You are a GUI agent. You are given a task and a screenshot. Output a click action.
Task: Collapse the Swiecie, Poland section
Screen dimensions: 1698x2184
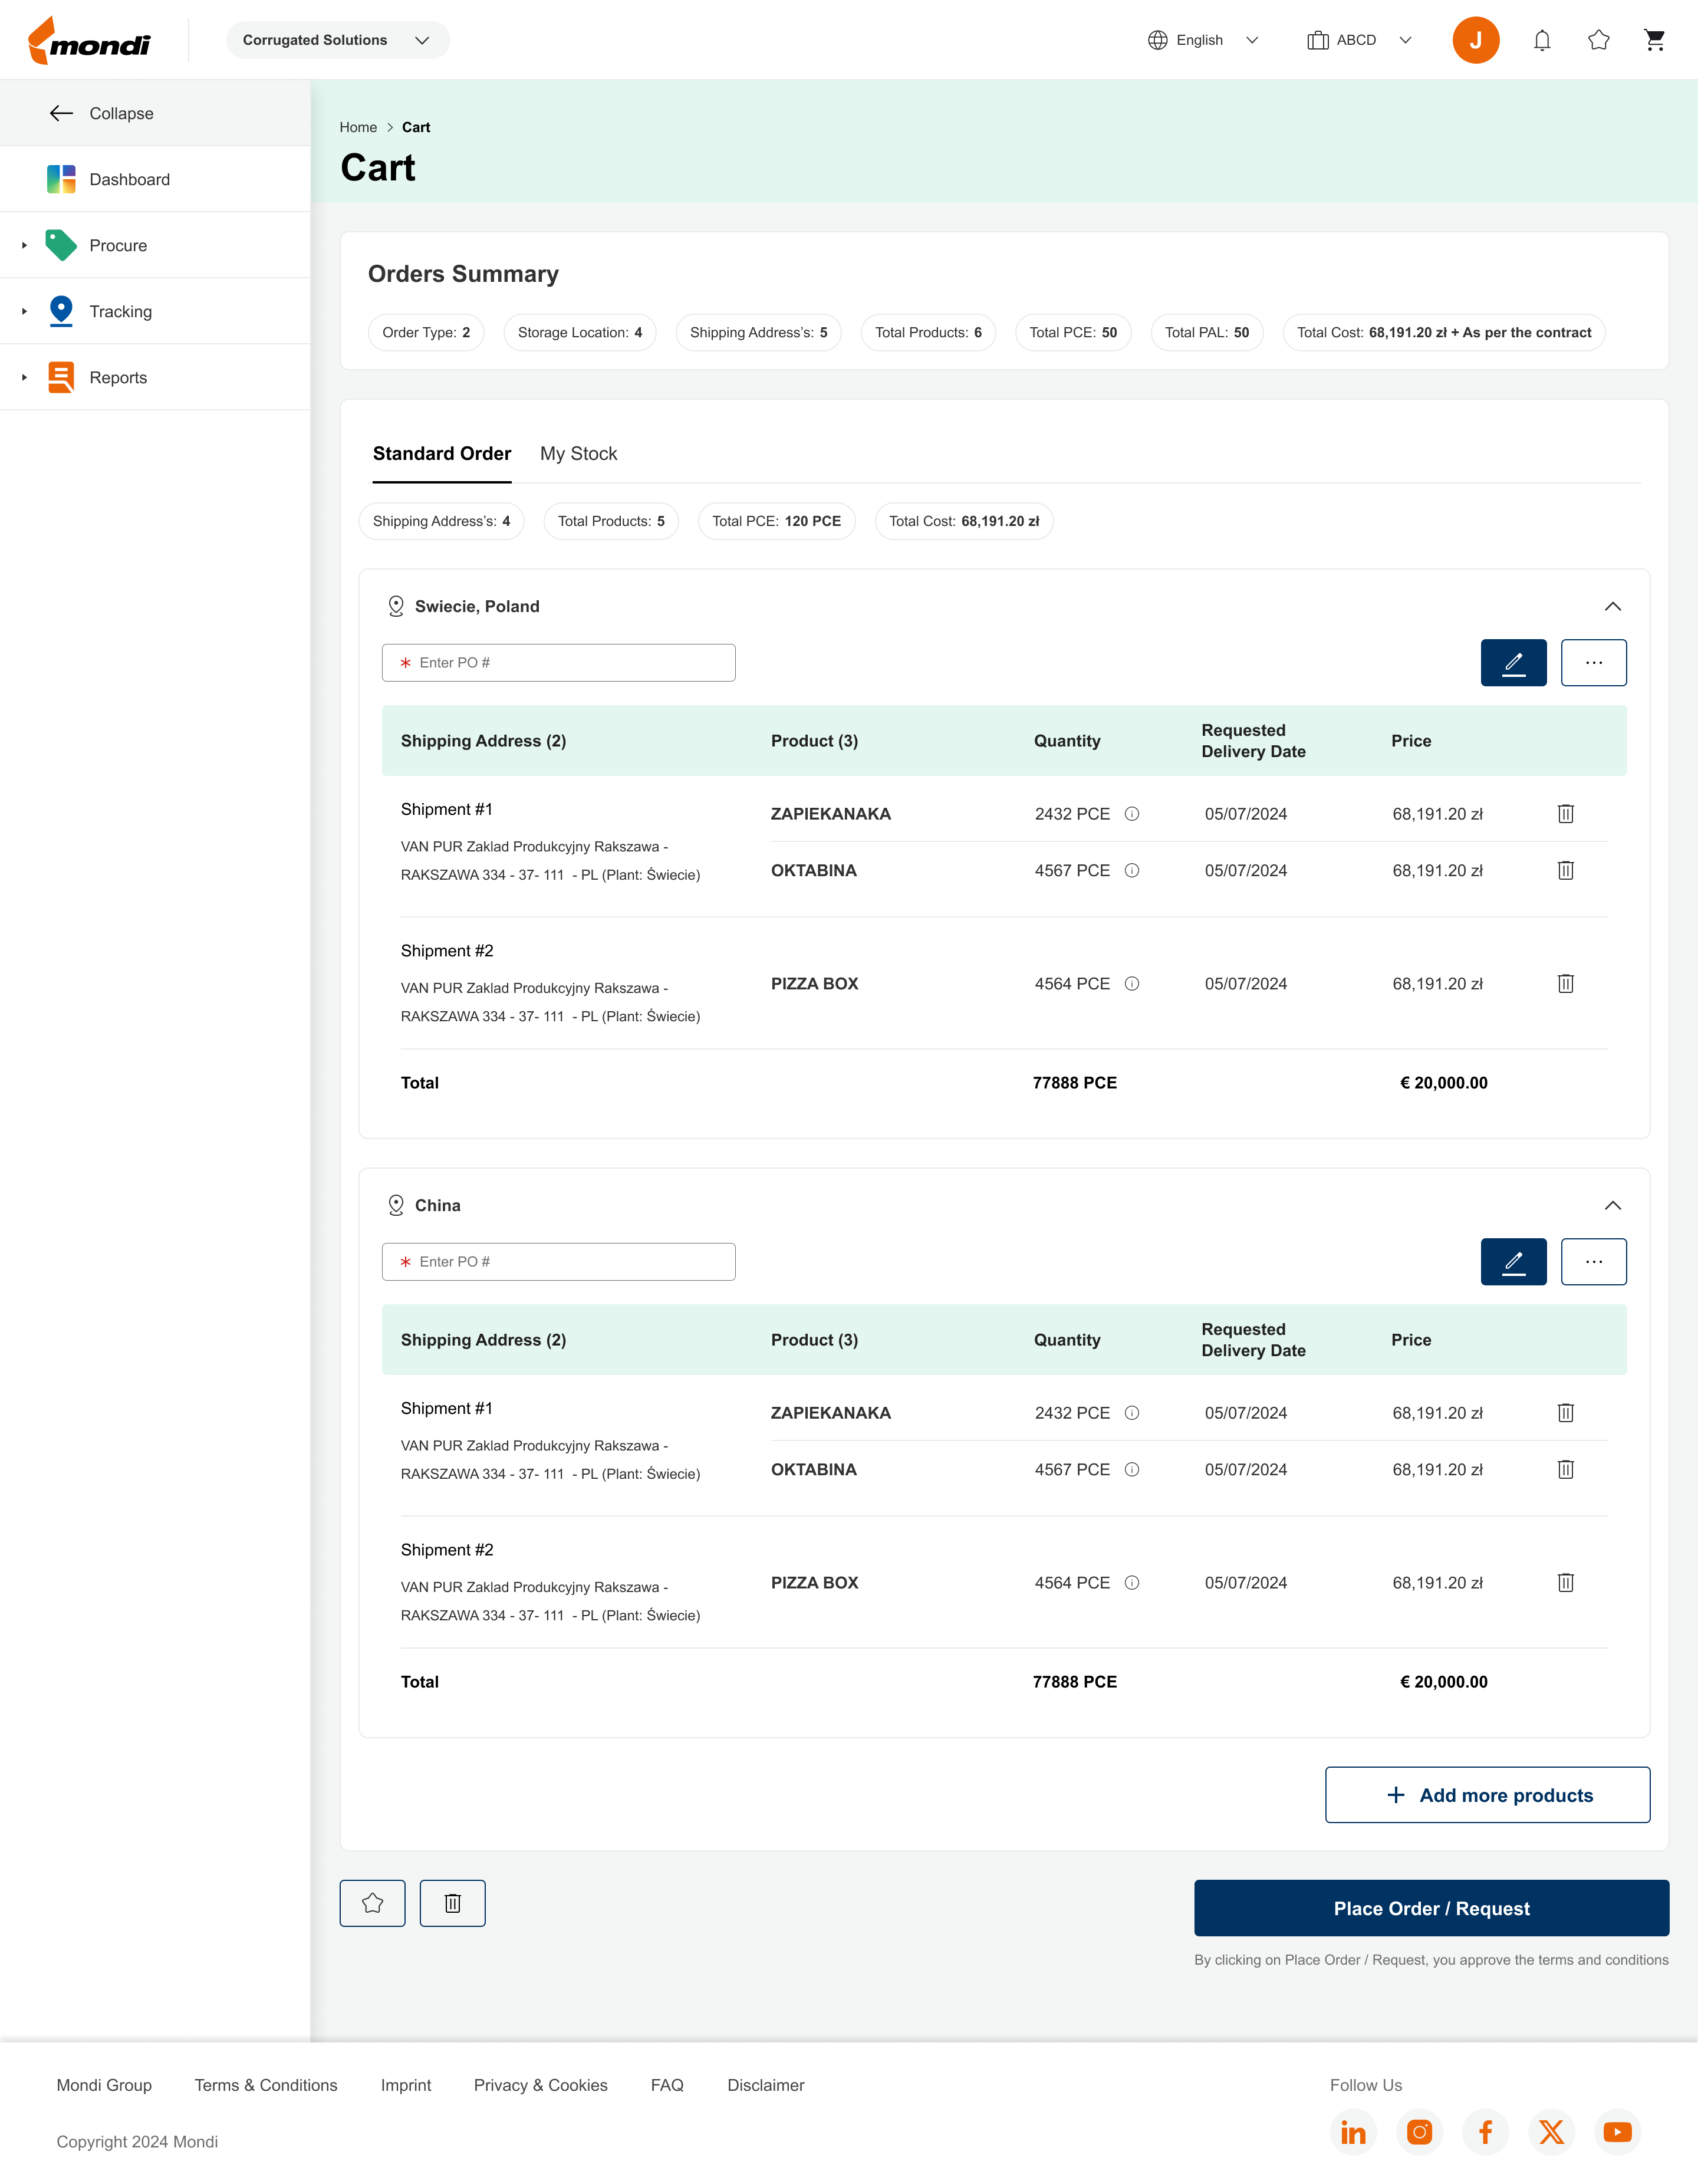pos(1612,606)
